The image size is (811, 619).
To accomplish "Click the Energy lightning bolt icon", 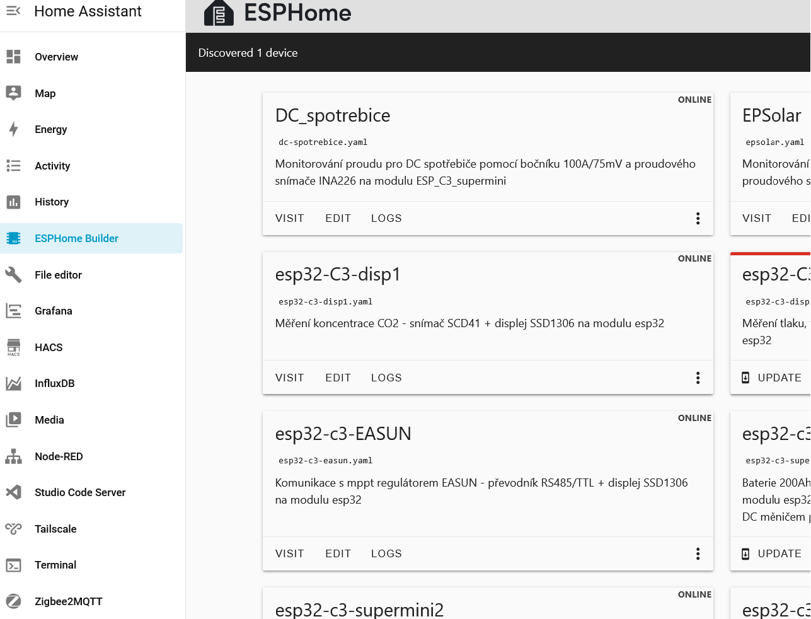I will click(x=13, y=129).
